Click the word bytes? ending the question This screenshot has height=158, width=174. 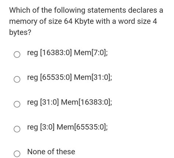[20, 33]
